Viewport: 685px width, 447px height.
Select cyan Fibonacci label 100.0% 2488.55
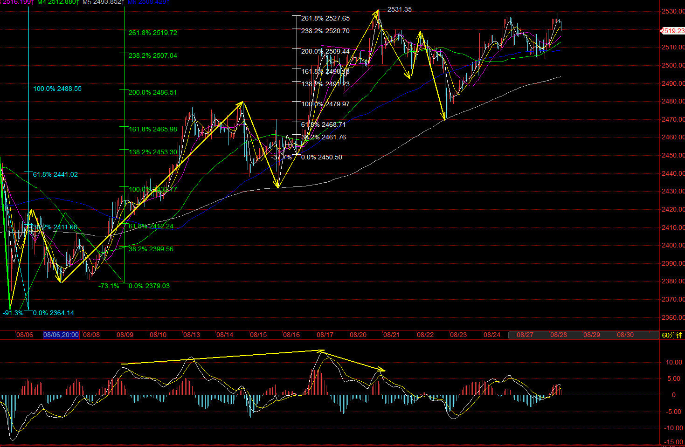(x=57, y=89)
